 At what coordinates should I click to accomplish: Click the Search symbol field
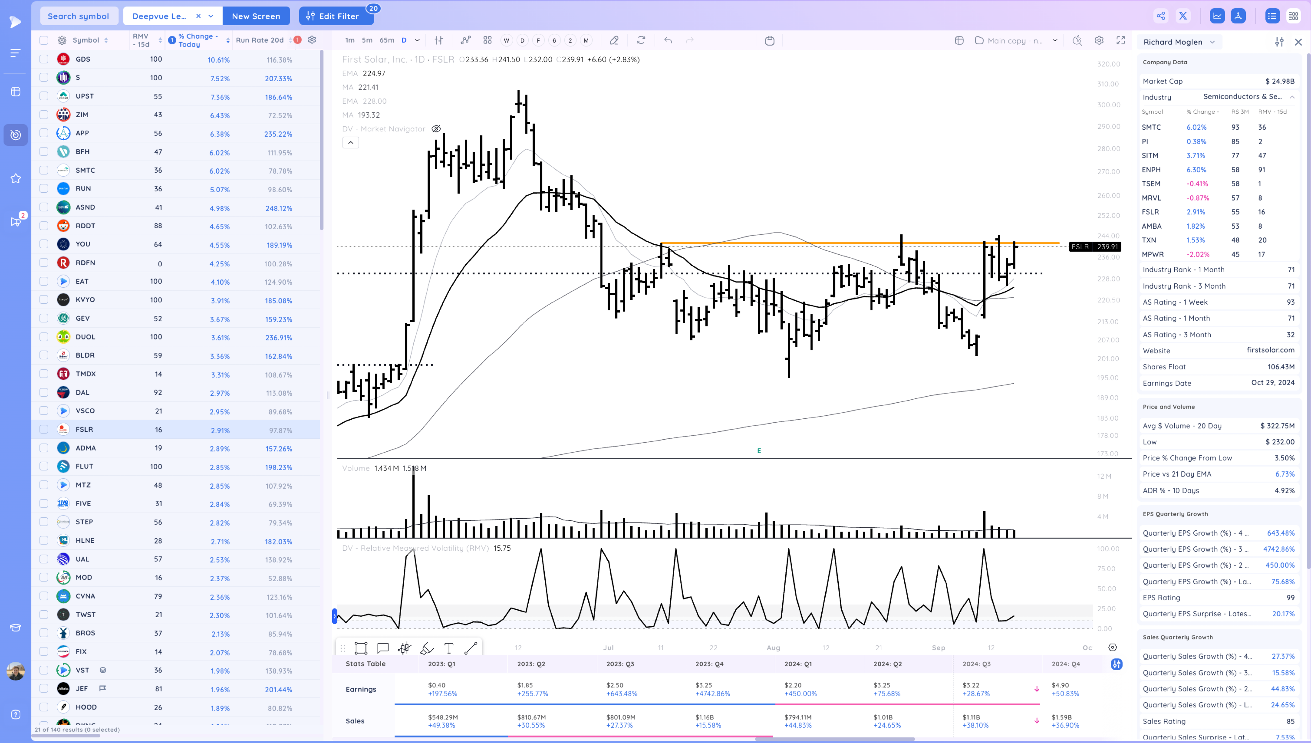pyautogui.click(x=79, y=16)
